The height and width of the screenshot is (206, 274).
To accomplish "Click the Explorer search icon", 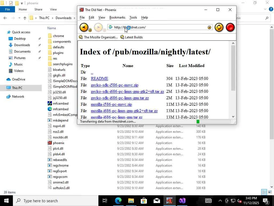I will coord(267,18).
